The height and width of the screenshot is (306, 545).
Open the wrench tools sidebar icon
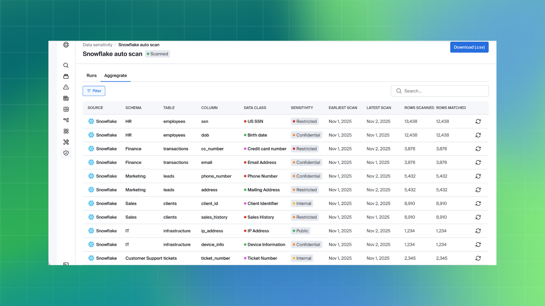click(66, 142)
